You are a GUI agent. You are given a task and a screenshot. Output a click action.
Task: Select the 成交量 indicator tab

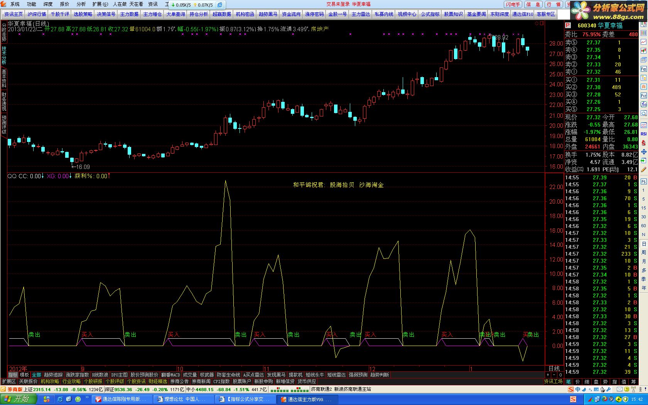point(190,375)
